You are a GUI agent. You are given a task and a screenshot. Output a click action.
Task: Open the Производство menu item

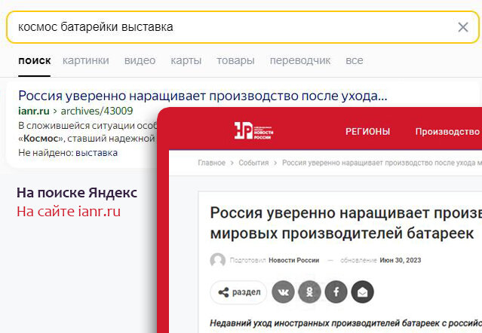[447, 132]
